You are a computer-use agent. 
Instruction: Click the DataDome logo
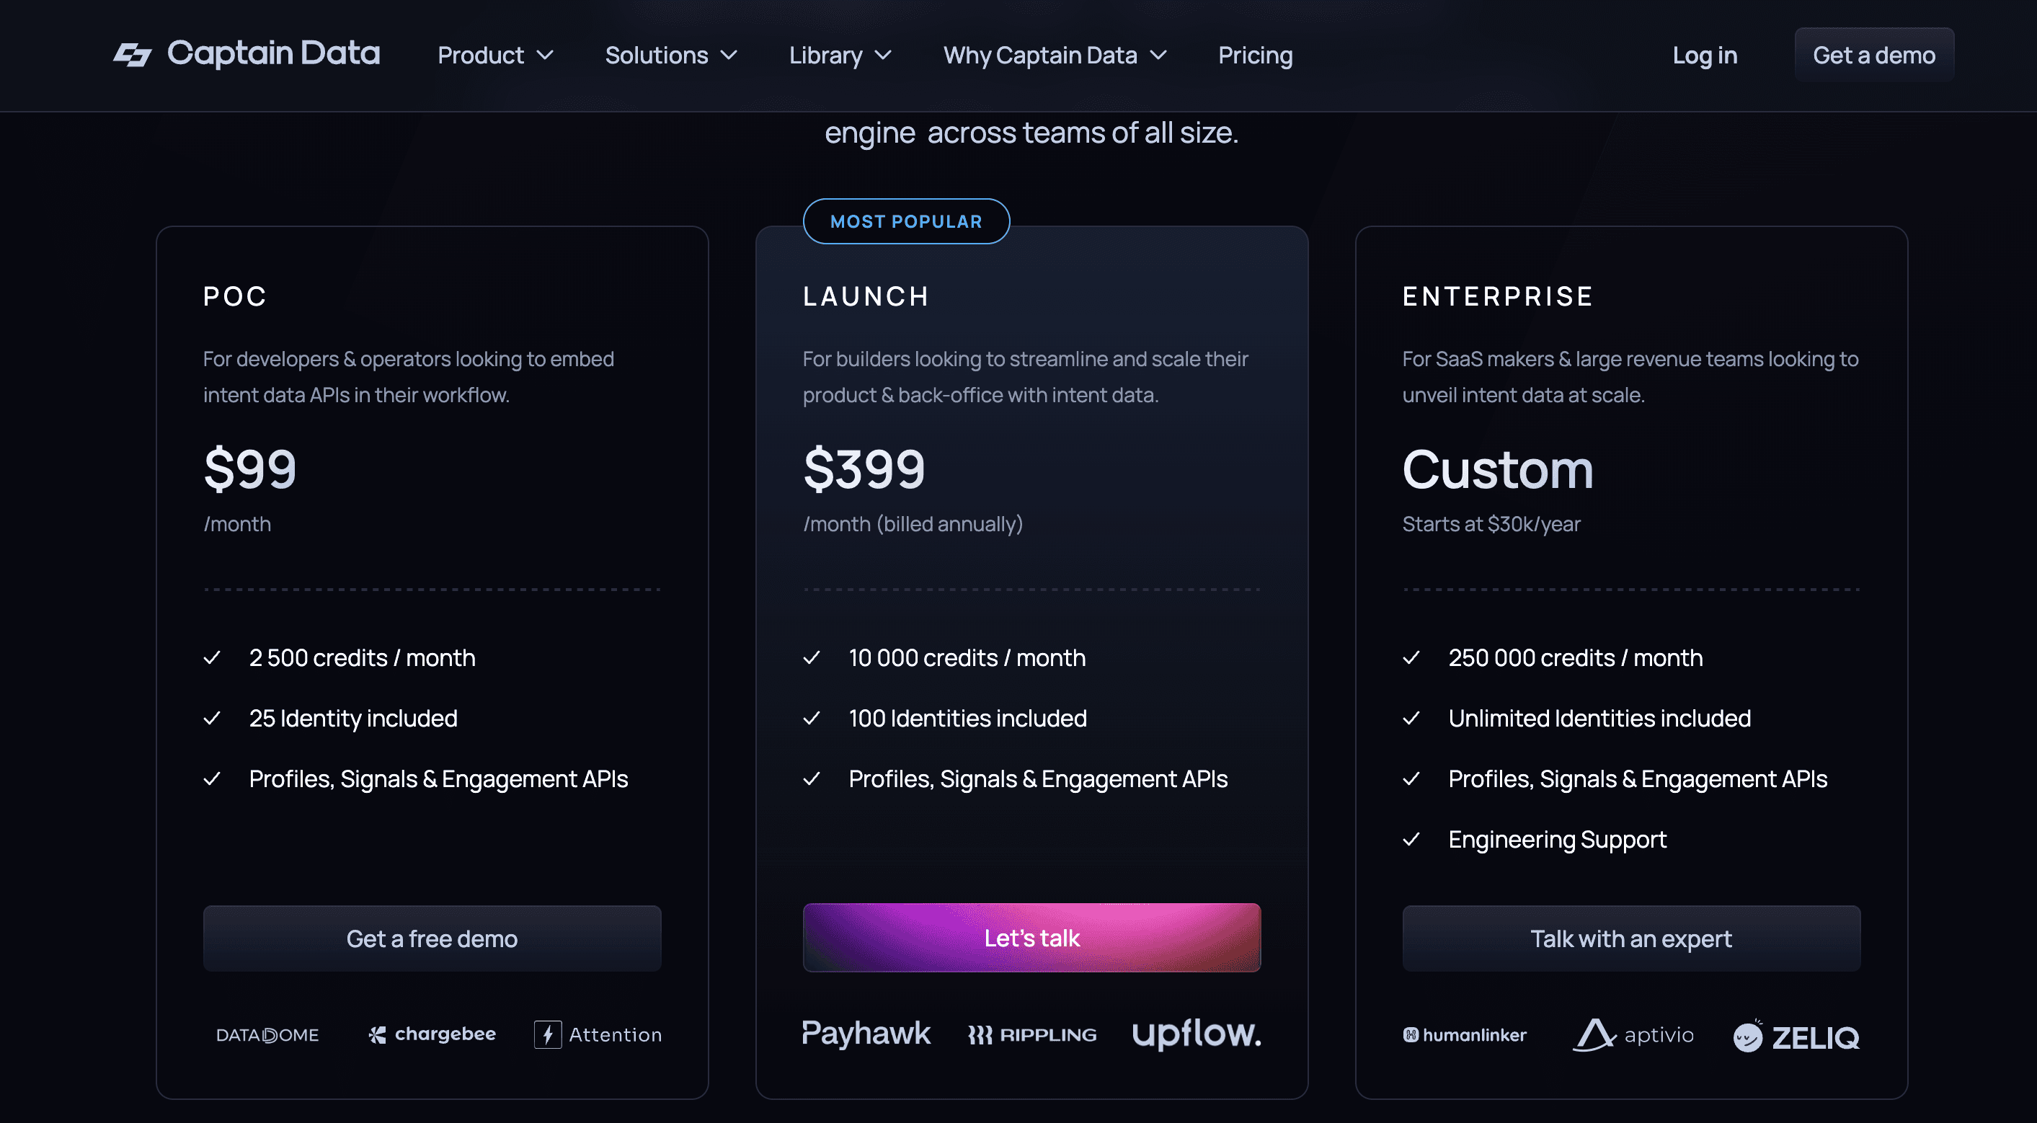(x=267, y=1035)
